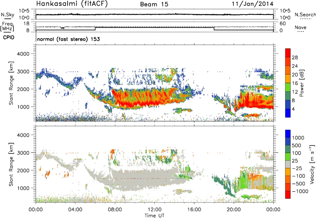Click the 'Freq. [MHz]' axis label
The image size is (316, 218).
[x=8, y=26]
